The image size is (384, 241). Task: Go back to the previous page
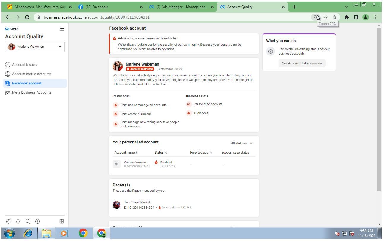click(x=8, y=17)
